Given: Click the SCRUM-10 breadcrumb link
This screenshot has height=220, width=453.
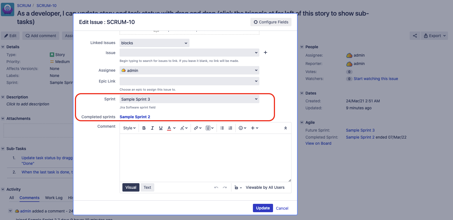Looking at the screenshot, I should point(46,6).
